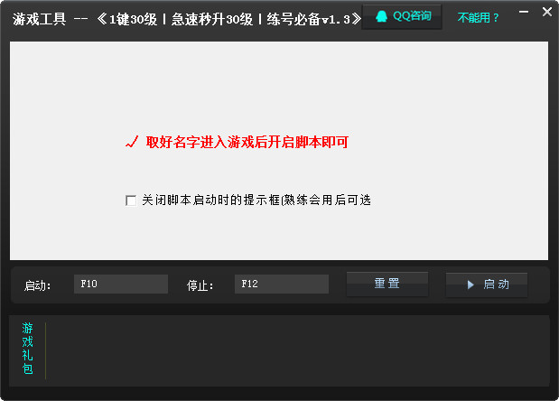Open the 游戏礼包 vertical label

27,349
